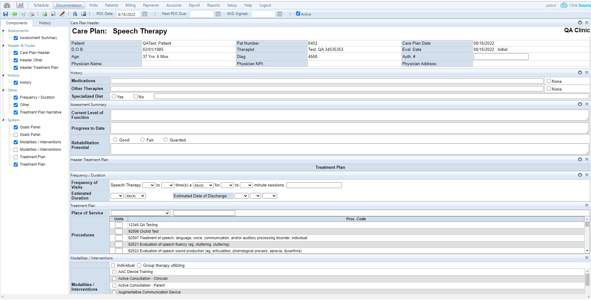Click the Logout menu item
The height and width of the screenshot is (300, 591).
coord(265,5)
